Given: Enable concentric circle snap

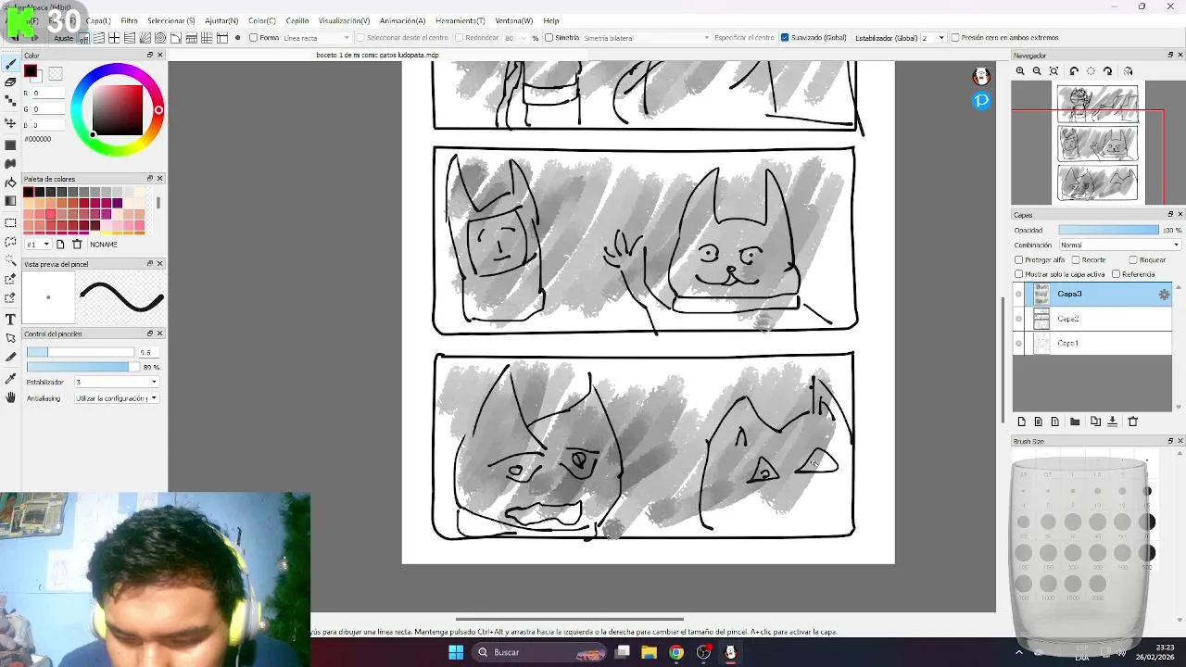Looking at the screenshot, I should [x=160, y=38].
